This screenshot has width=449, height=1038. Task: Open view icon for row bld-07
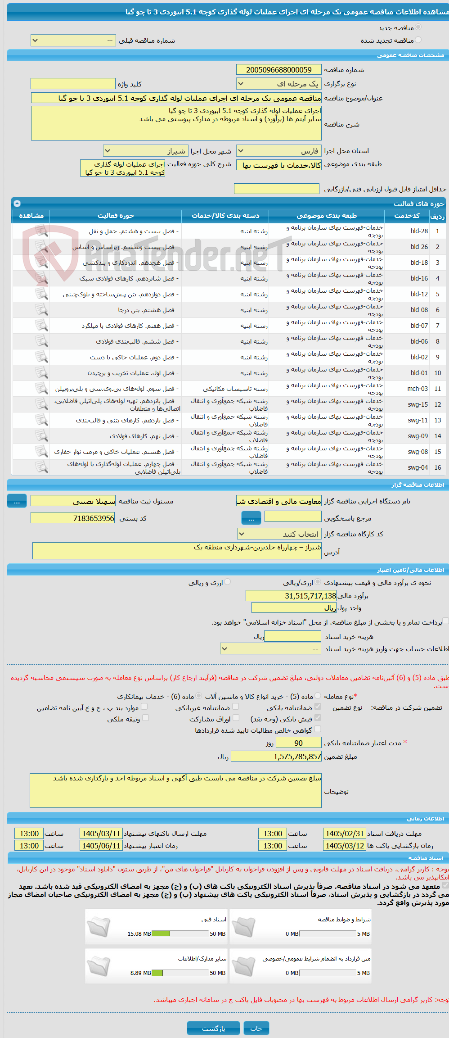coord(41,326)
